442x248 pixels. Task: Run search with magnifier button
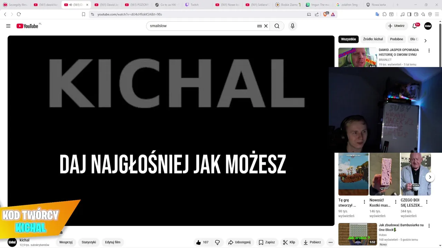point(277,26)
